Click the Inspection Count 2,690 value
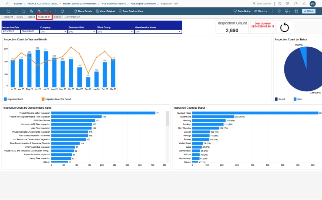 232,30
